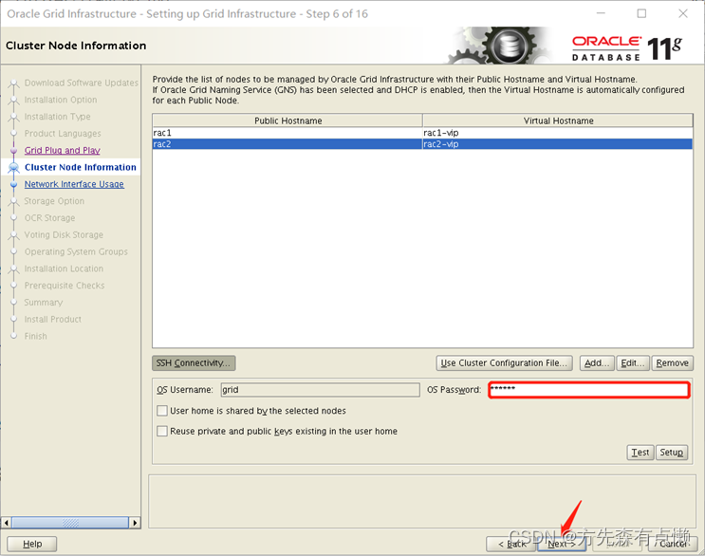Click Voting Disk Storage step
705x556 pixels.
tap(64, 235)
